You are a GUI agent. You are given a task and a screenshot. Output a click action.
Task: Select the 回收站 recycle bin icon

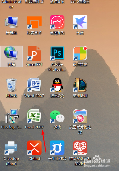pyautogui.click(x=11, y=85)
